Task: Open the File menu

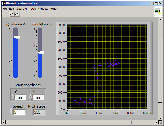Action: [5, 9]
